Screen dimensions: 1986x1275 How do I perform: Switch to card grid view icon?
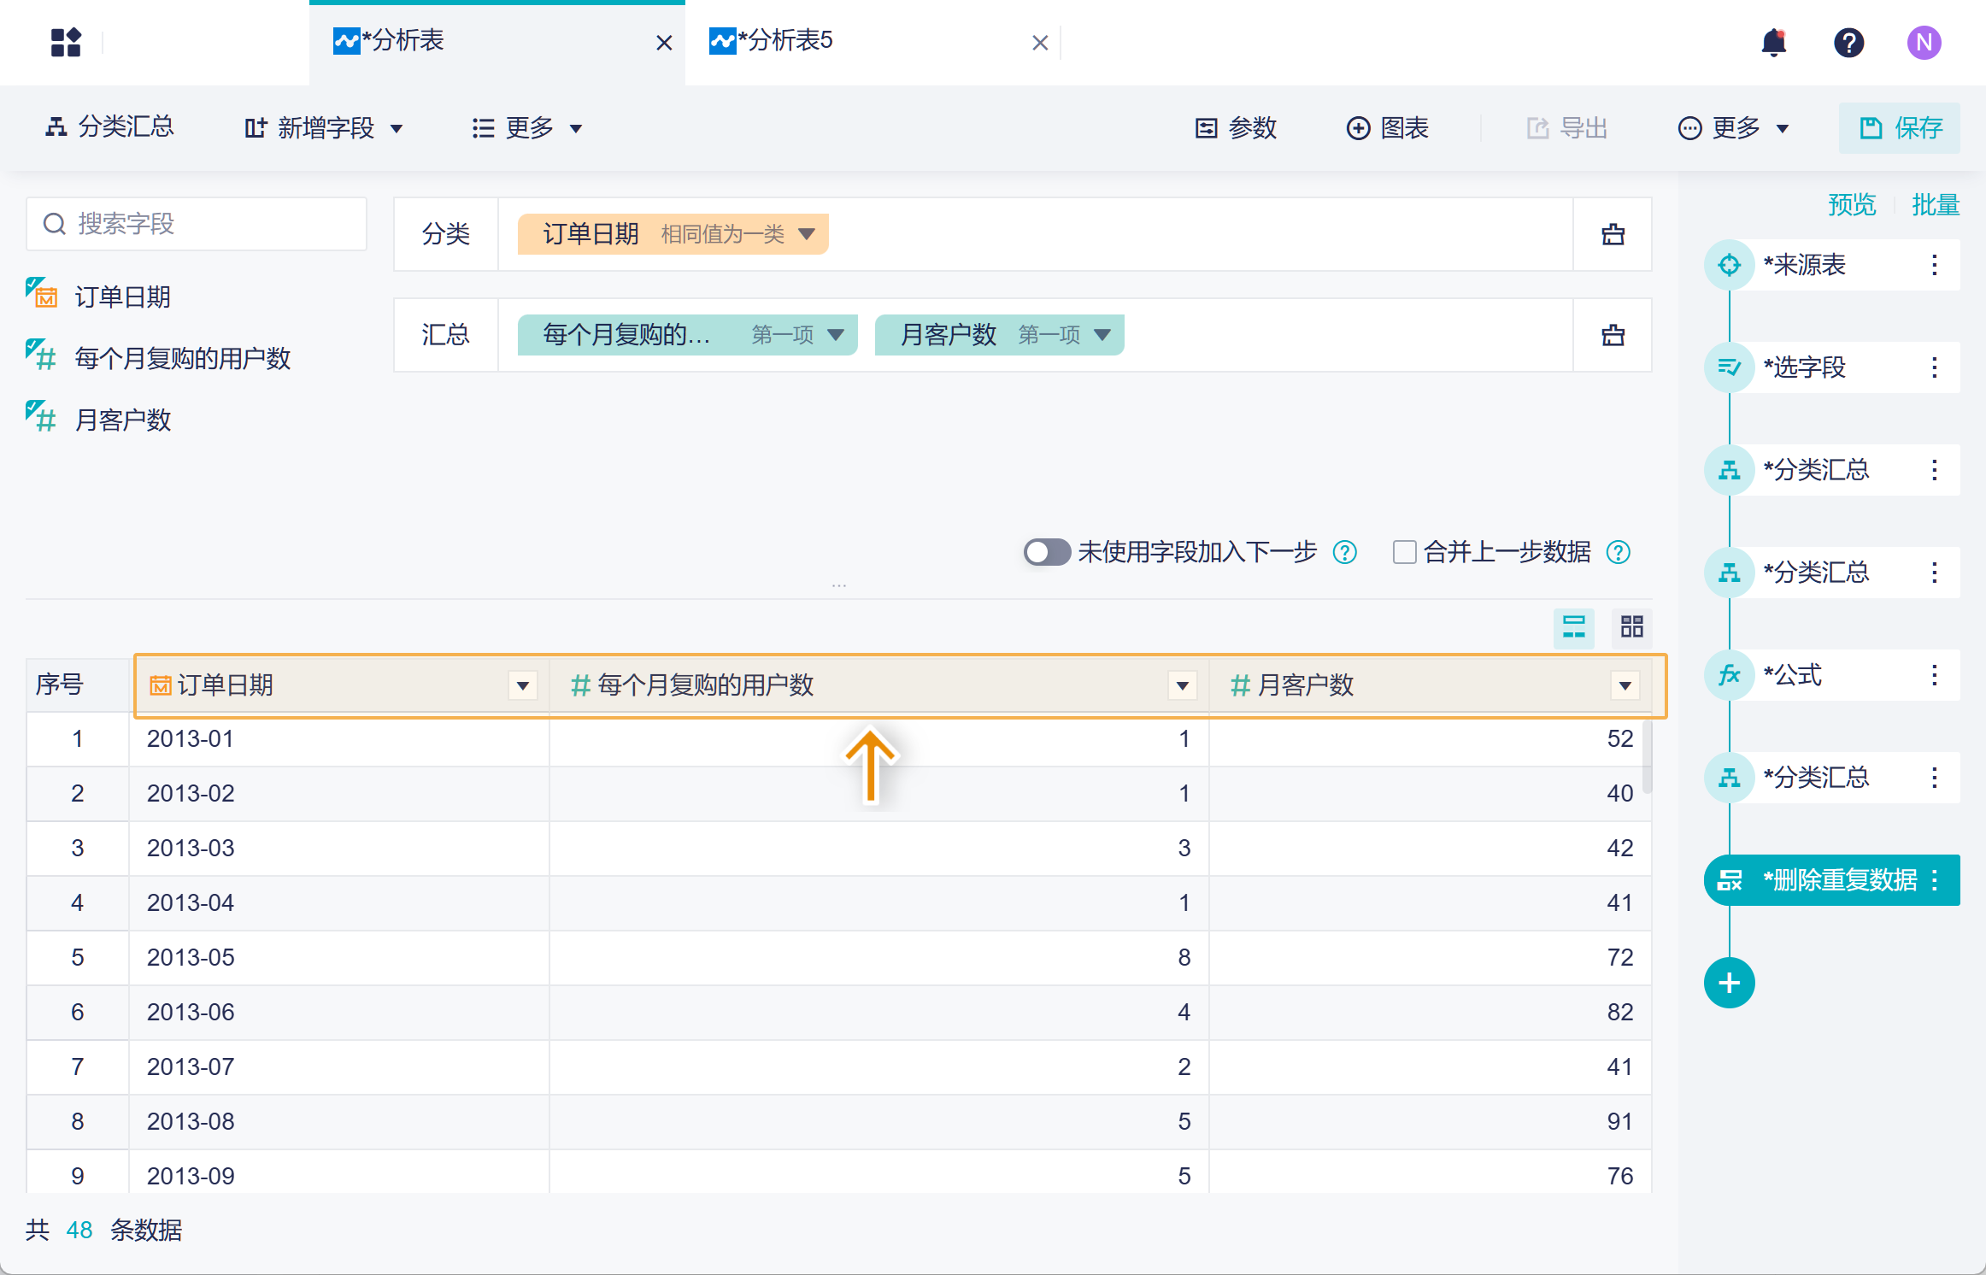pyautogui.click(x=1631, y=626)
